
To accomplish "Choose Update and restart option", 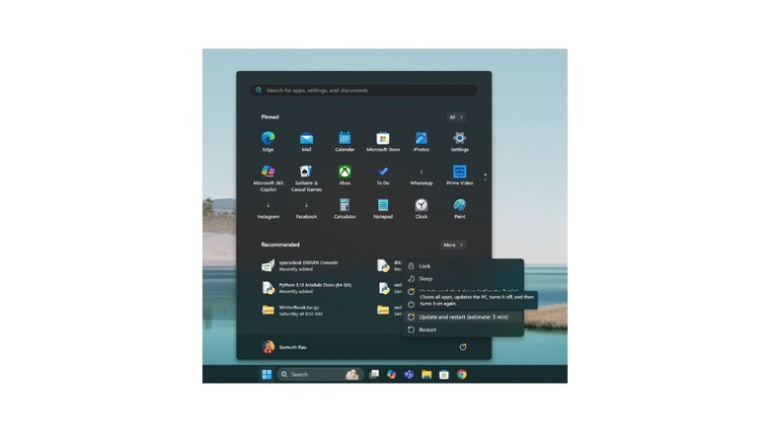I will [463, 318].
